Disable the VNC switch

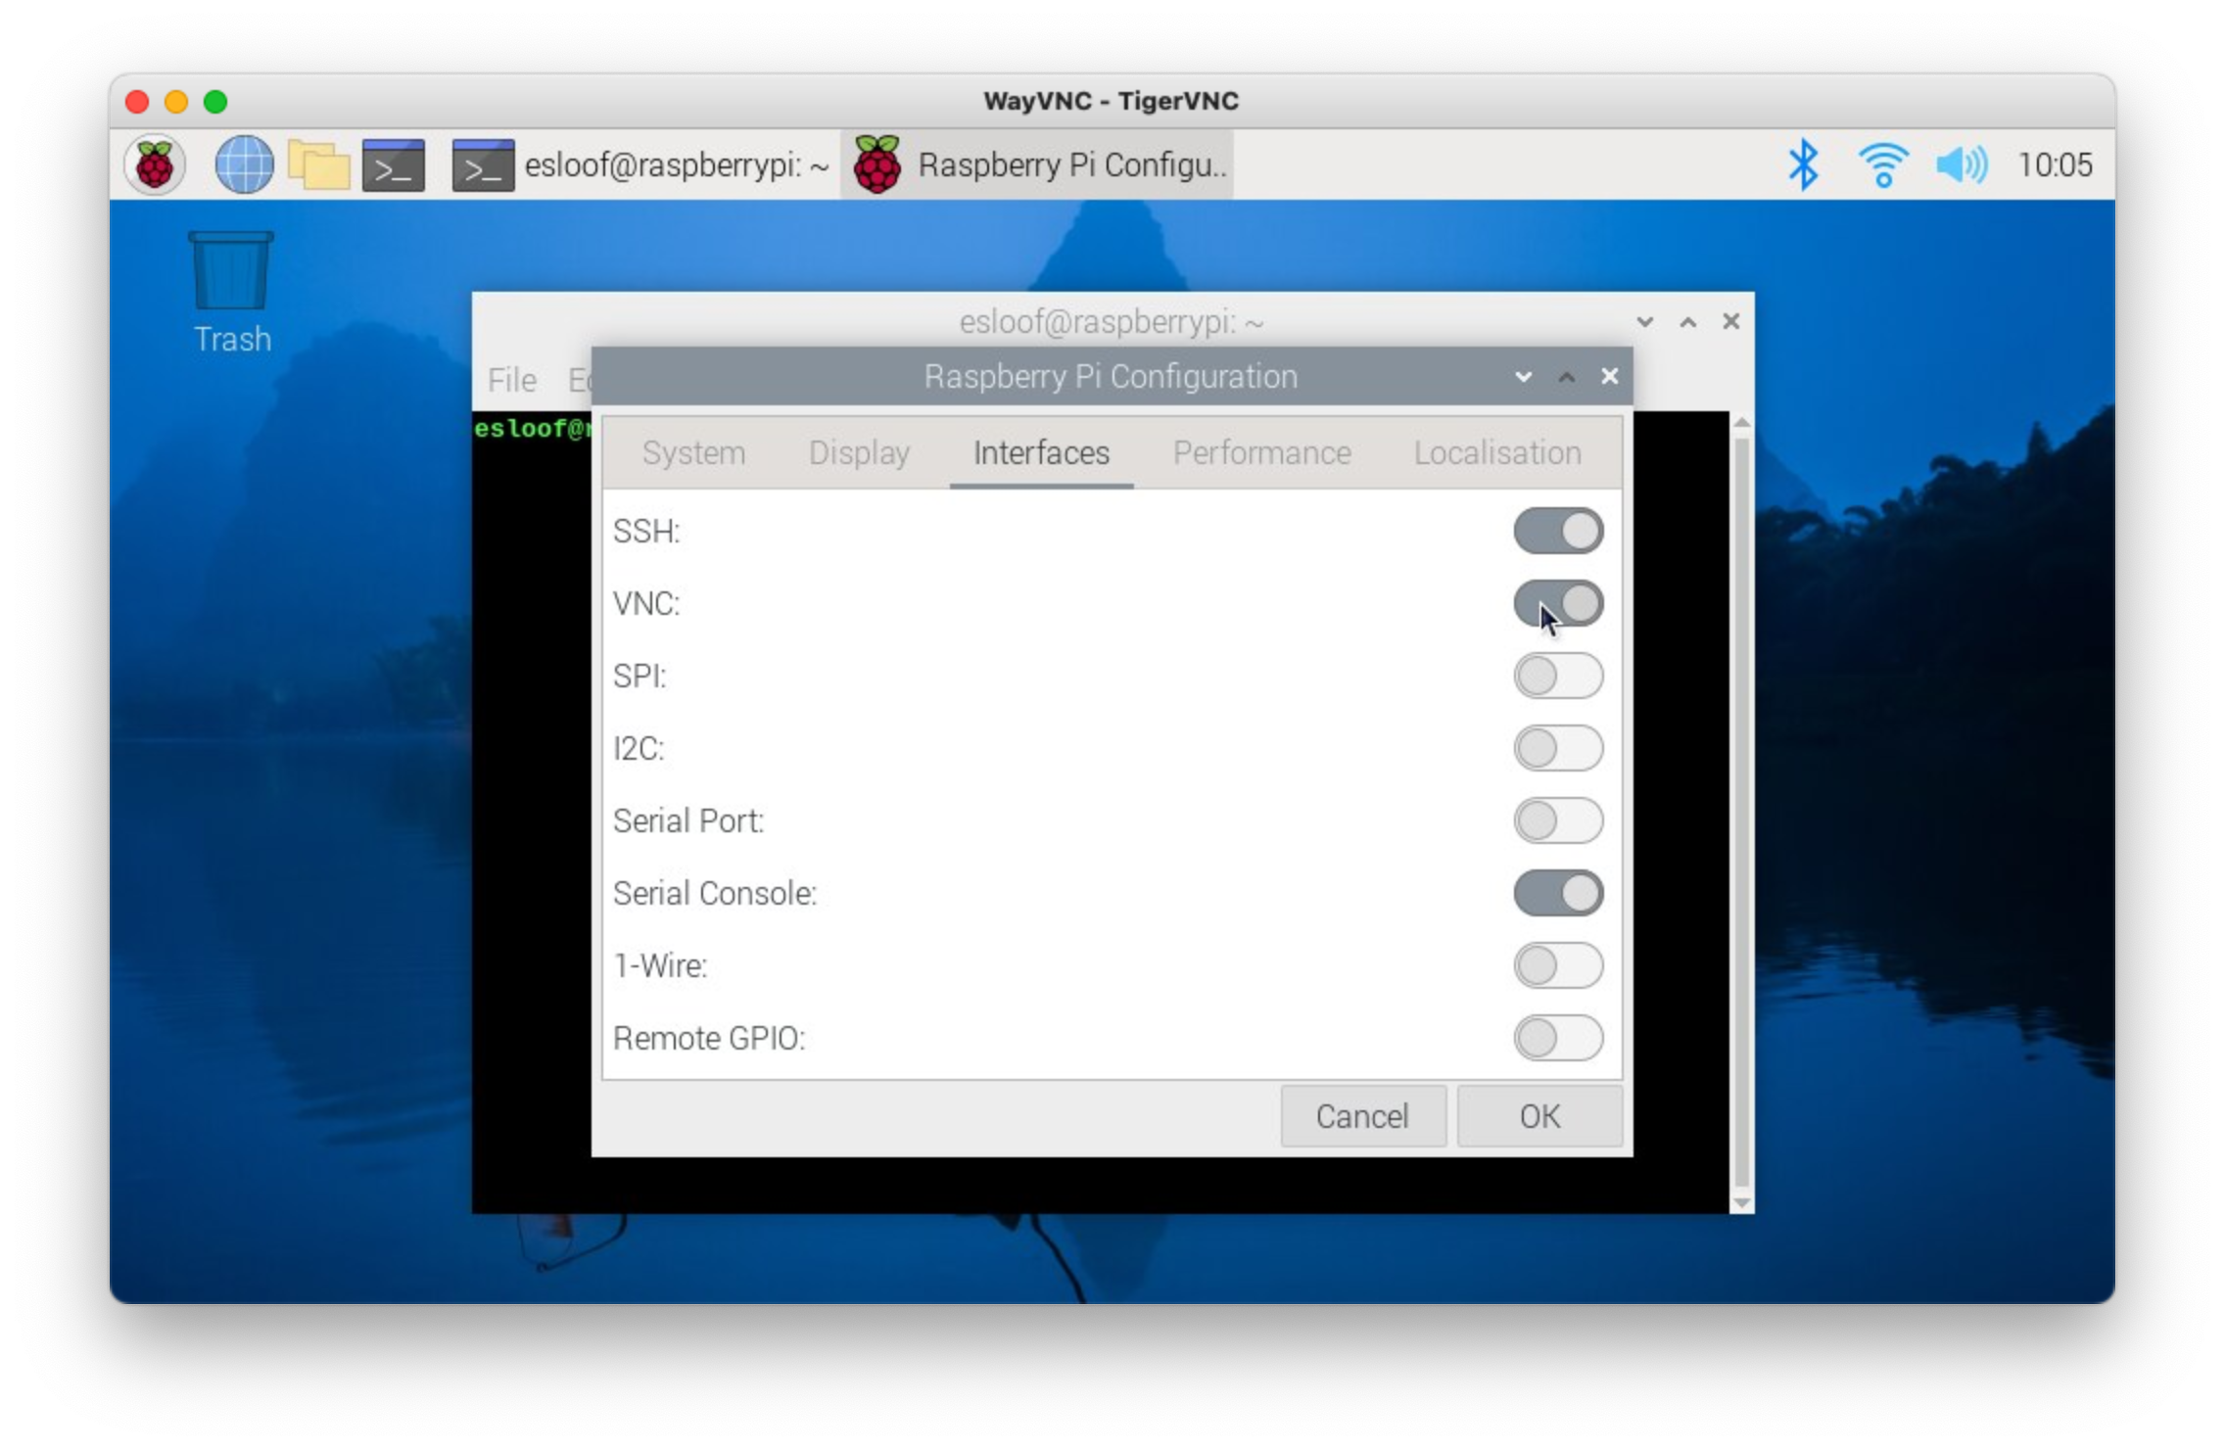click(x=1558, y=603)
